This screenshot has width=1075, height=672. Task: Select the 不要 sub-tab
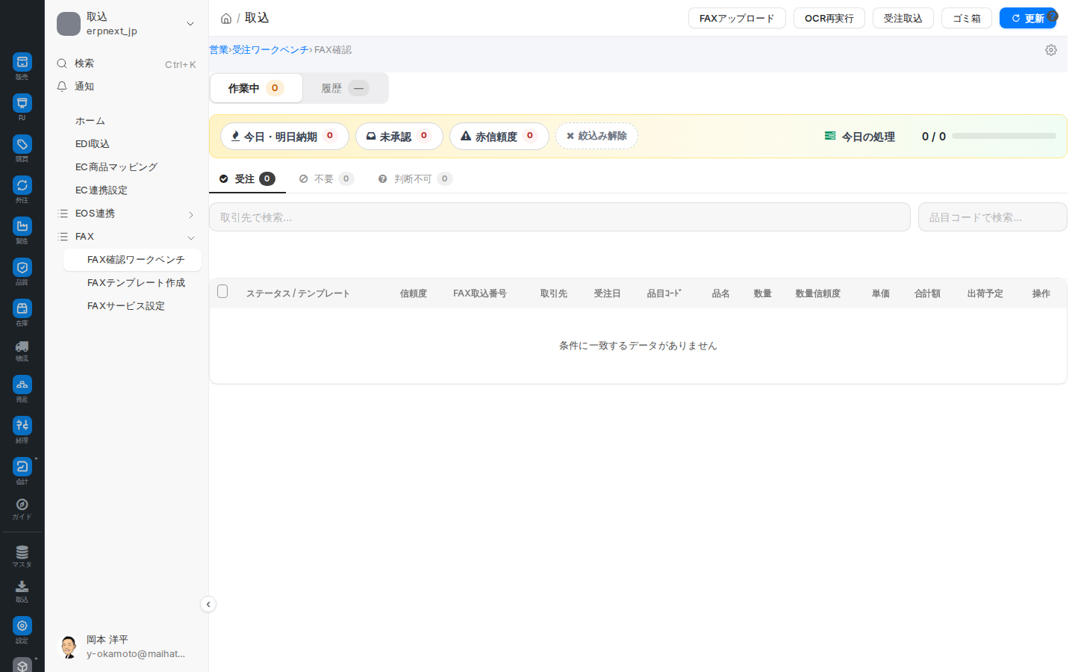point(326,179)
